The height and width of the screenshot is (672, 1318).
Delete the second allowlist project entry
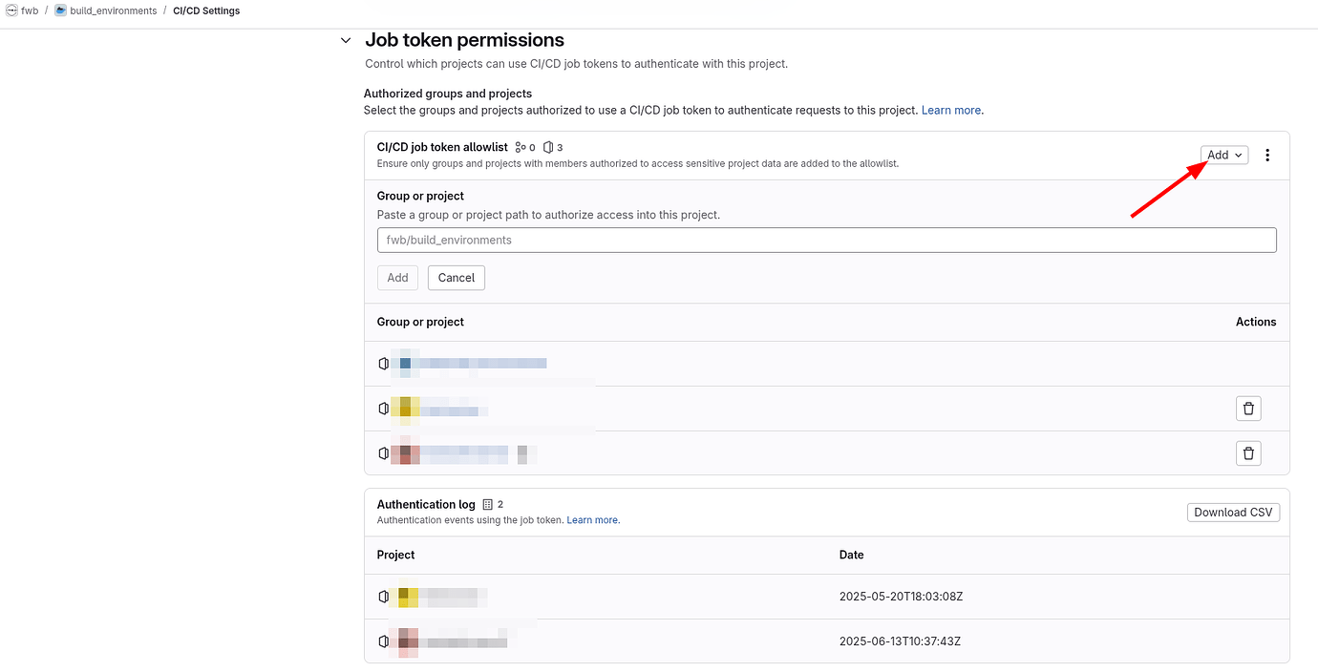1248,409
